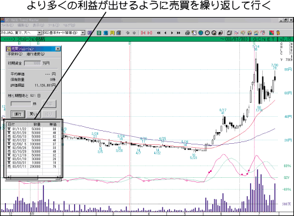
Task: Jump to the last chart with fast-forward icon
Action: point(178,33)
